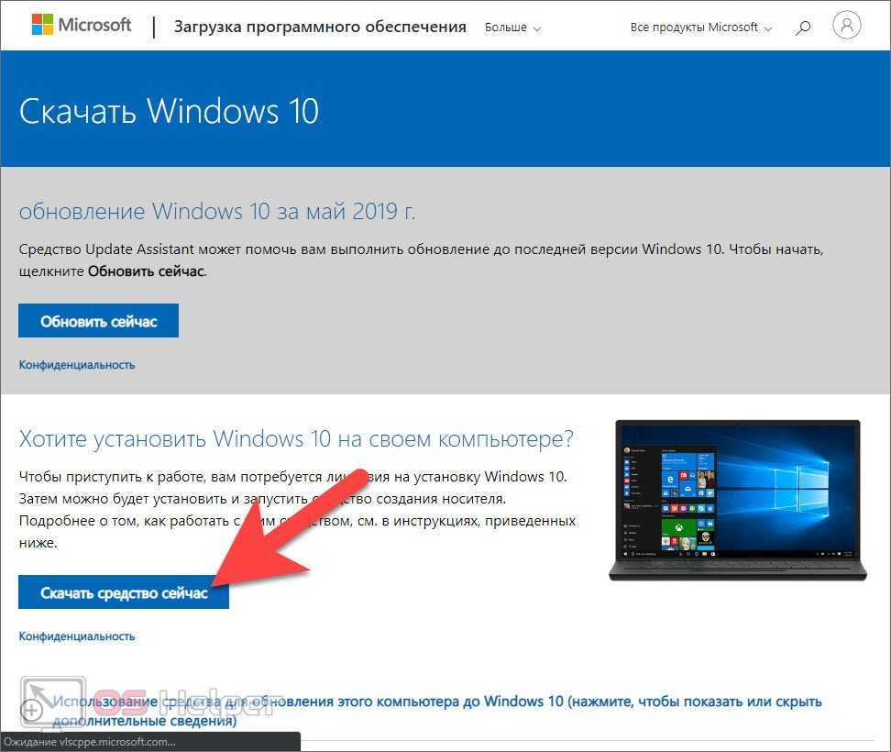The width and height of the screenshot is (891, 752).
Task: Open the search magnifier icon
Action: (x=803, y=28)
